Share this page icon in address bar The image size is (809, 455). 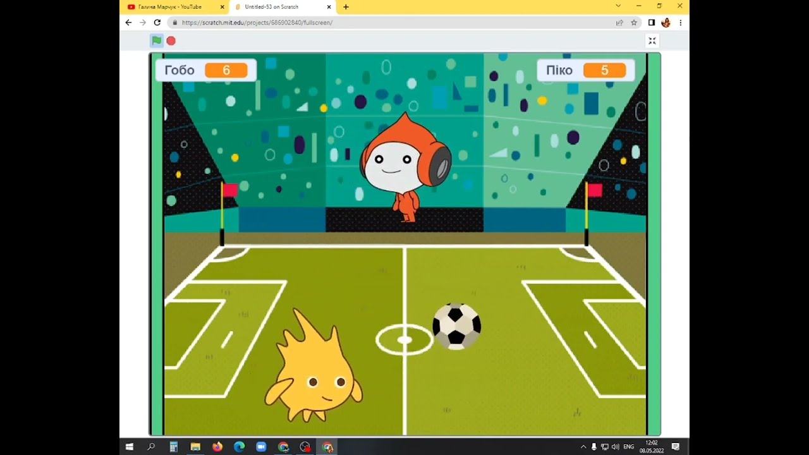619,22
